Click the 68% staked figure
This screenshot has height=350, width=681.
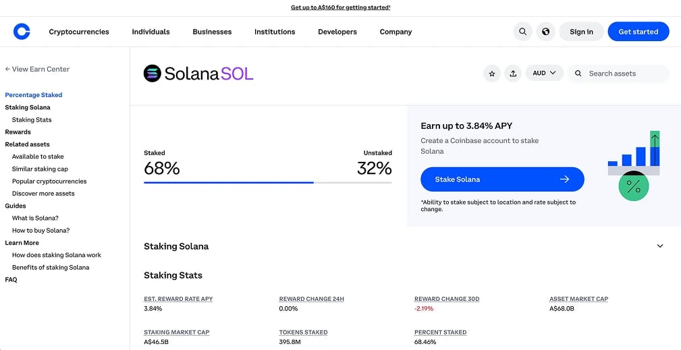click(x=161, y=169)
